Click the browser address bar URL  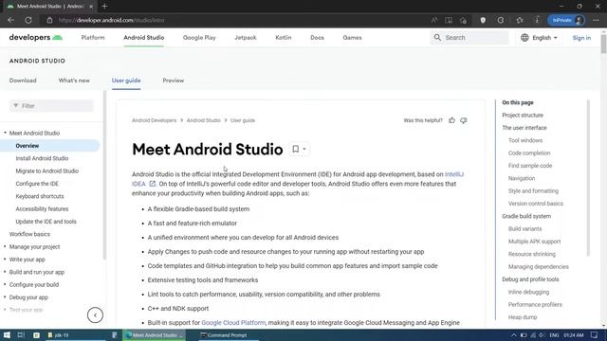(x=112, y=20)
